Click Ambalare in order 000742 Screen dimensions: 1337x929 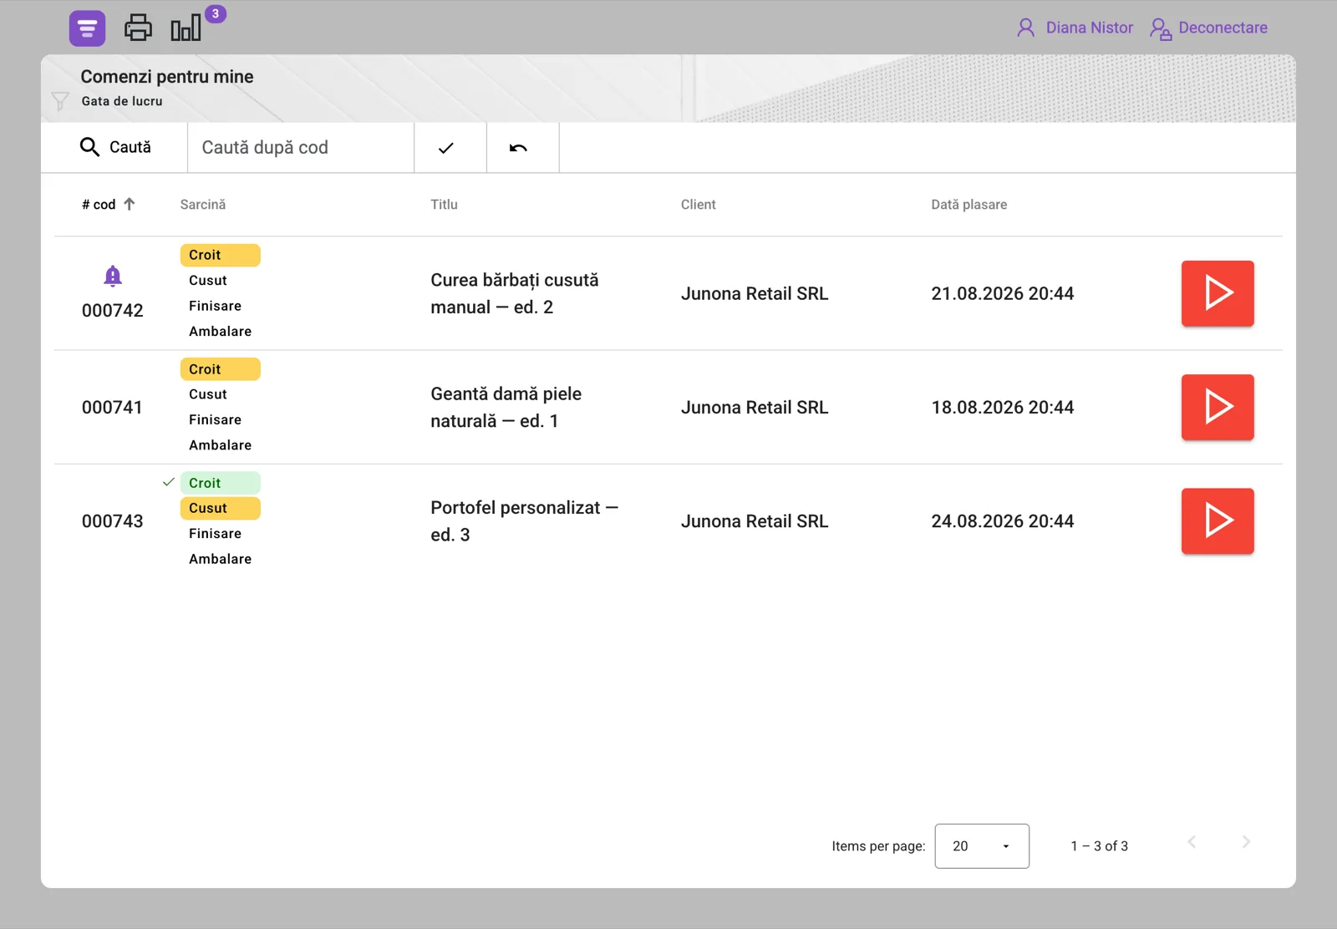(x=220, y=331)
